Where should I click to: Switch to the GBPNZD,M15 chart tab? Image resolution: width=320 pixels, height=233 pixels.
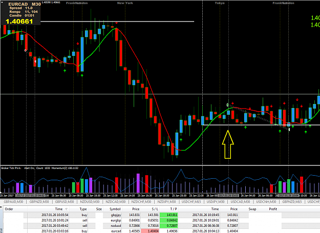(292, 202)
